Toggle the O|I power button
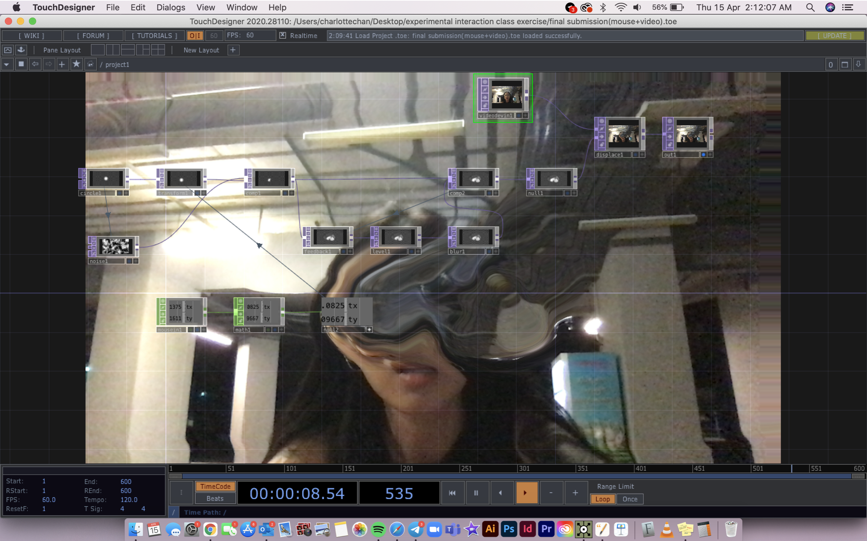 (x=195, y=36)
